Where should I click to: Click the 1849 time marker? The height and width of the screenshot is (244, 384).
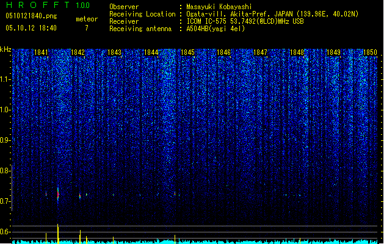click(x=333, y=52)
